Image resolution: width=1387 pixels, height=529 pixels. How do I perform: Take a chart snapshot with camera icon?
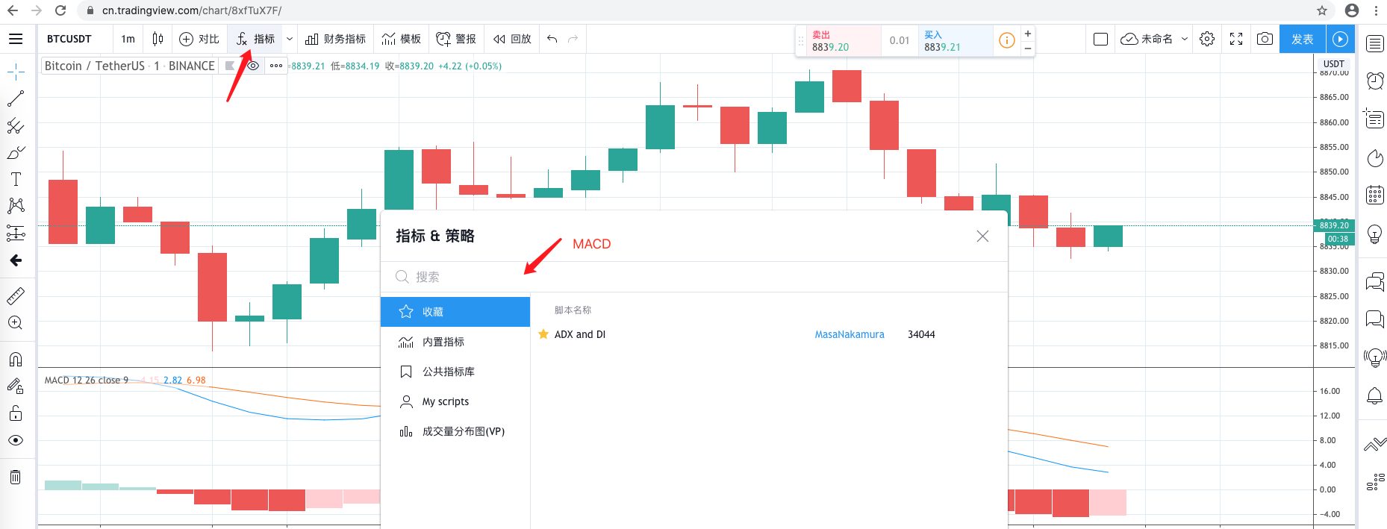1265,39
